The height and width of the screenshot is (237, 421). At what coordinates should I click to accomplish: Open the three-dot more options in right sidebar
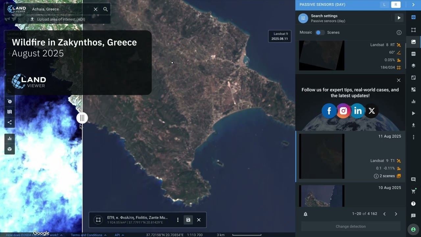[413, 137]
